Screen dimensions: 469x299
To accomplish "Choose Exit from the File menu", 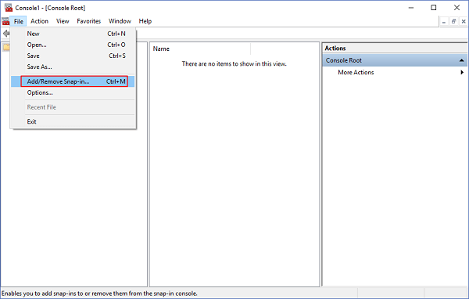I will pos(73,121).
